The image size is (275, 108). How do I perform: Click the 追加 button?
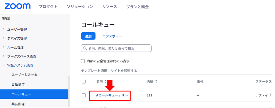(x=88, y=36)
